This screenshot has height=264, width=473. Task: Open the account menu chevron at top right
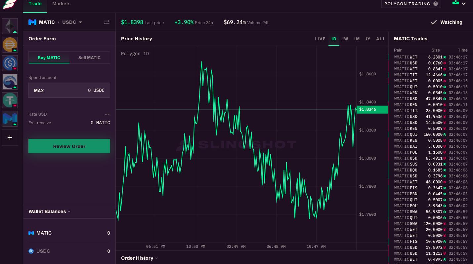(464, 4)
